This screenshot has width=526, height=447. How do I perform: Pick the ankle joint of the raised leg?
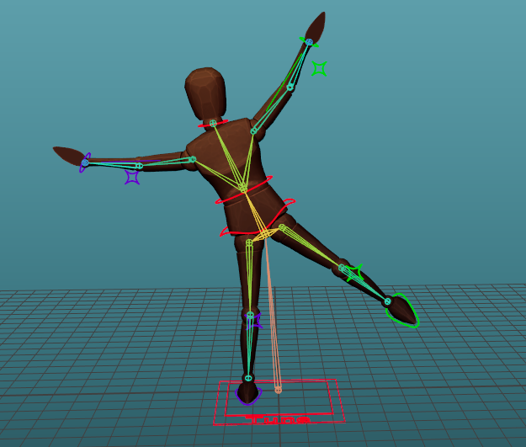(388, 301)
